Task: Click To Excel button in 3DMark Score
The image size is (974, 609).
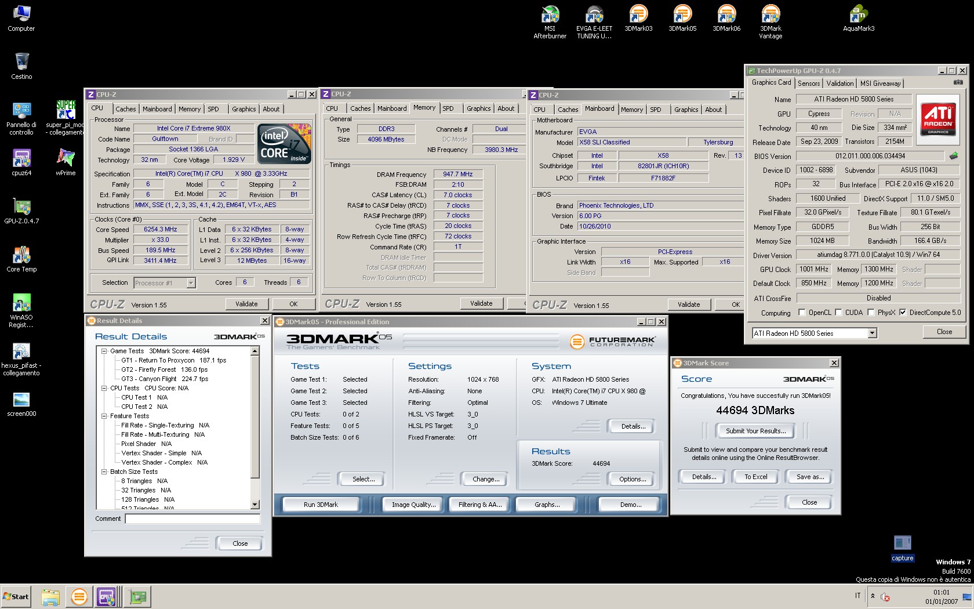Action: [x=755, y=477]
